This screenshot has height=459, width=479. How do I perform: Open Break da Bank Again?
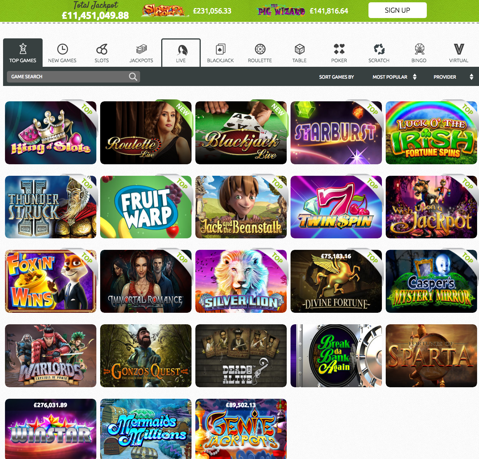pos(336,356)
